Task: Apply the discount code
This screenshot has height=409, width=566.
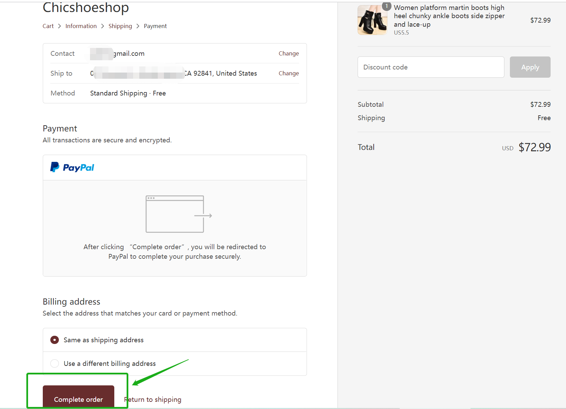Action: [x=530, y=67]
